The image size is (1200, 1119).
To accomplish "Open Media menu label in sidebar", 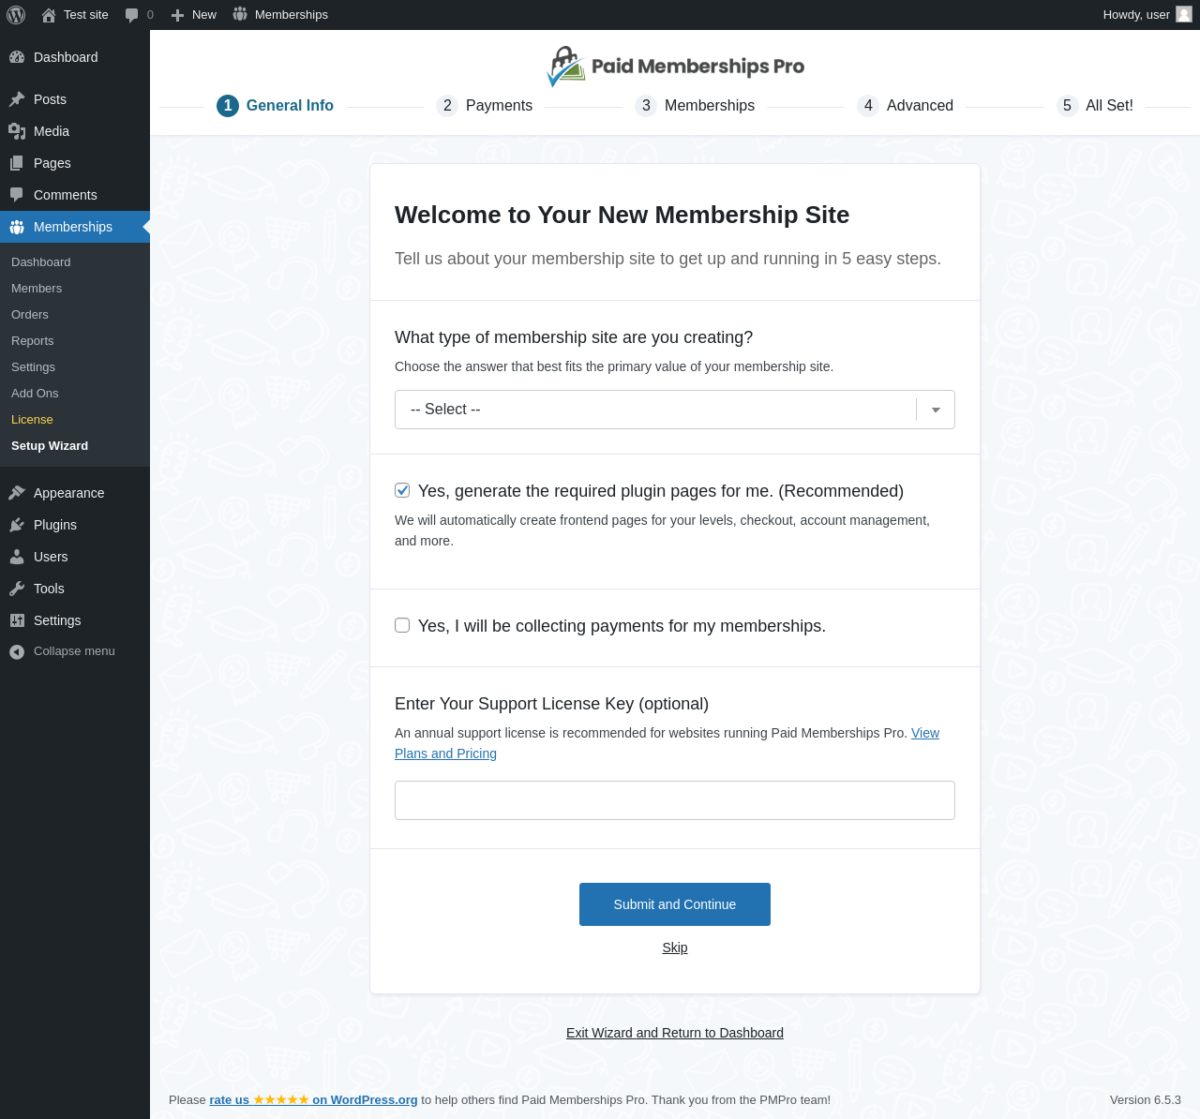I will tap(52, 131).
